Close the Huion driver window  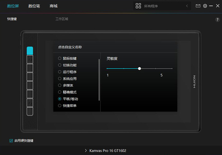(x=218, y=6)
